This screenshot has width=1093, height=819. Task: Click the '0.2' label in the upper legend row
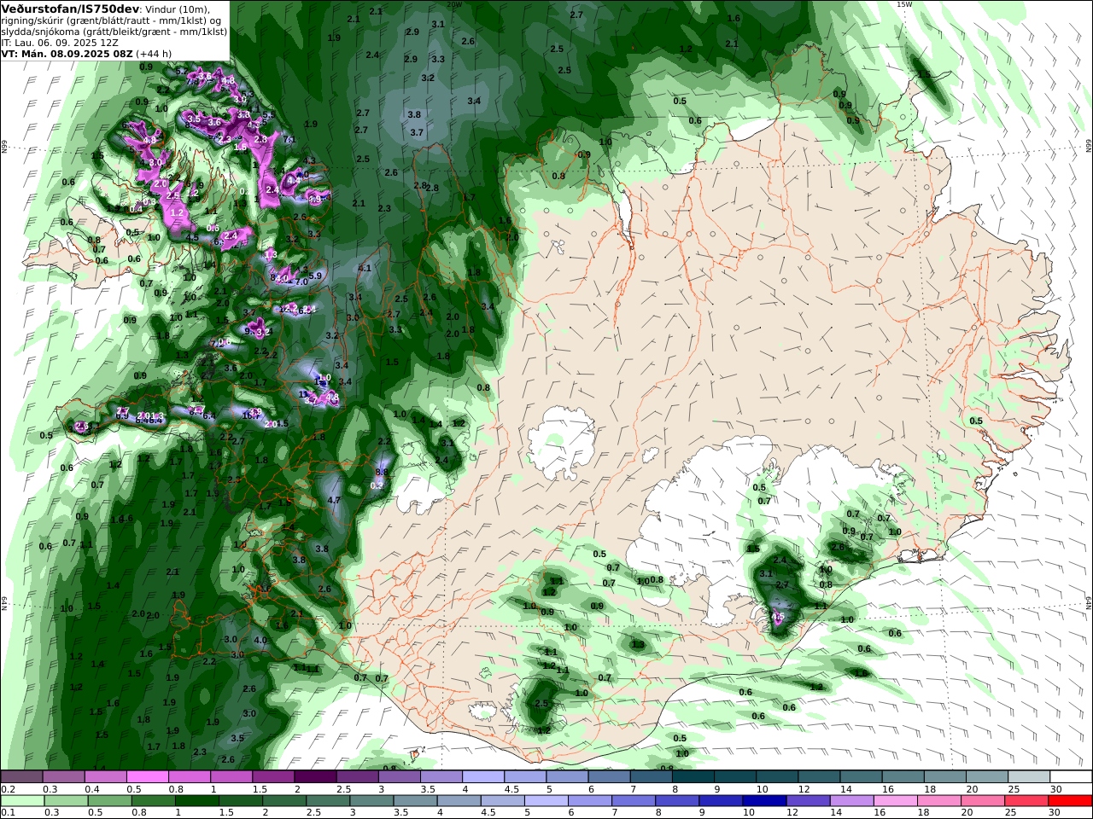7,789
